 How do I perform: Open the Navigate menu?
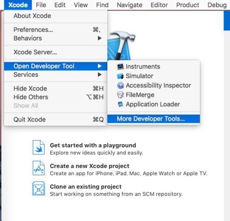click(x=130, y=5)
